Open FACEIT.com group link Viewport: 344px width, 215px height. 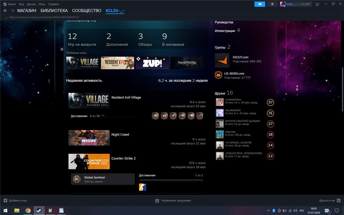[x=241, y=57]
